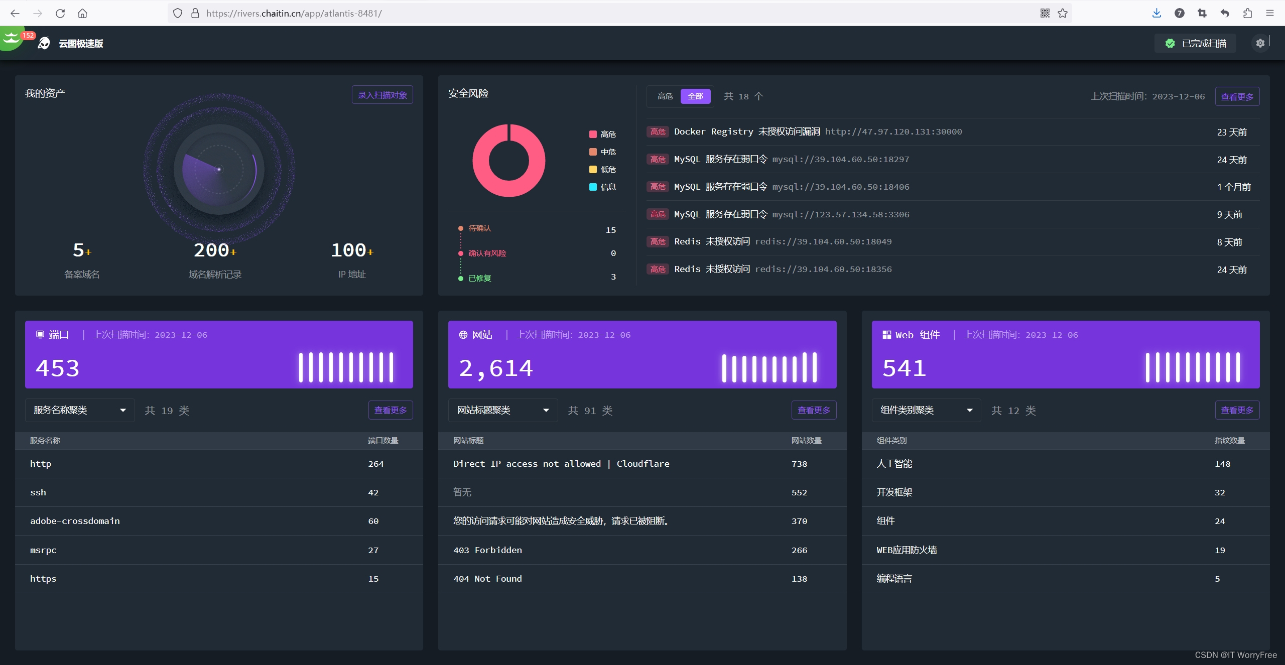The width and height of the screenshot is (1285, 665).
Task: Click the asset radar graphic
Action: pos(219,170)
